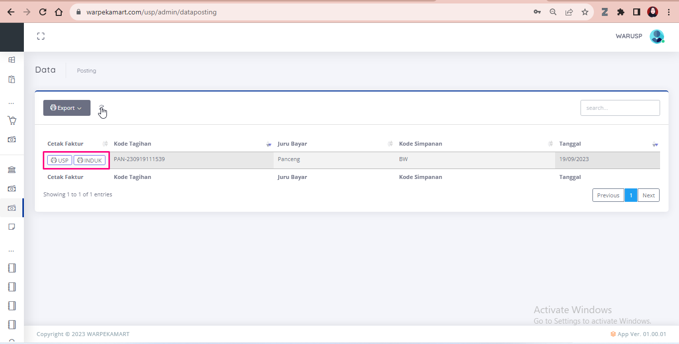Select the active highlighted cash icon in sidebar
Image resolution: width=679 pixels, height=344 pixels.
tap(12, 208)
